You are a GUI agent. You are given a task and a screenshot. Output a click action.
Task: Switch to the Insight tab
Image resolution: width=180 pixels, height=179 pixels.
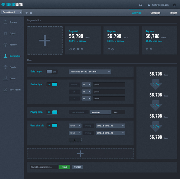pyautogui.click(x=173, y=13)
